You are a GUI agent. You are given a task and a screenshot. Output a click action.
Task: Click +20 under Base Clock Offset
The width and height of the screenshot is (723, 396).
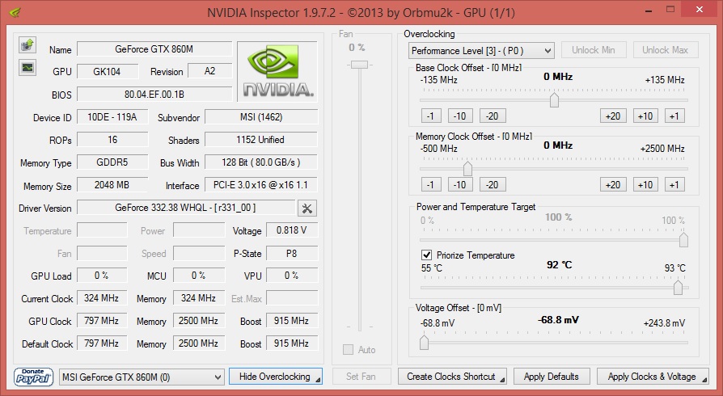tap(613, 116)
